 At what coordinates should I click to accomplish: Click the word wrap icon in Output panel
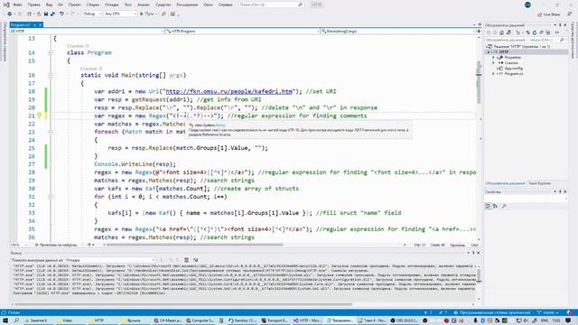pos(196,260)
